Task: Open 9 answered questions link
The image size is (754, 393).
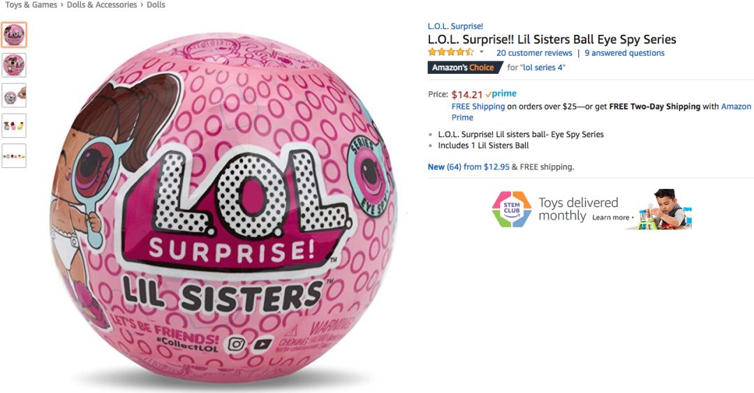Action: (x=625, y=53)
